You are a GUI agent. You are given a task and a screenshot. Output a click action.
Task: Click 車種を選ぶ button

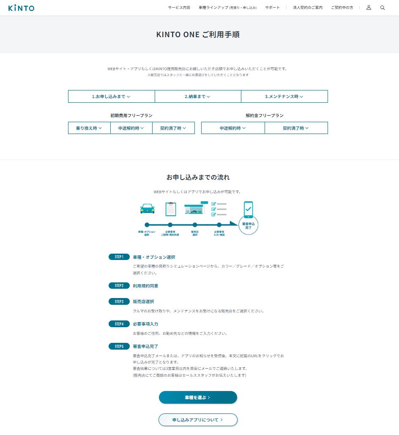(198, 397)
